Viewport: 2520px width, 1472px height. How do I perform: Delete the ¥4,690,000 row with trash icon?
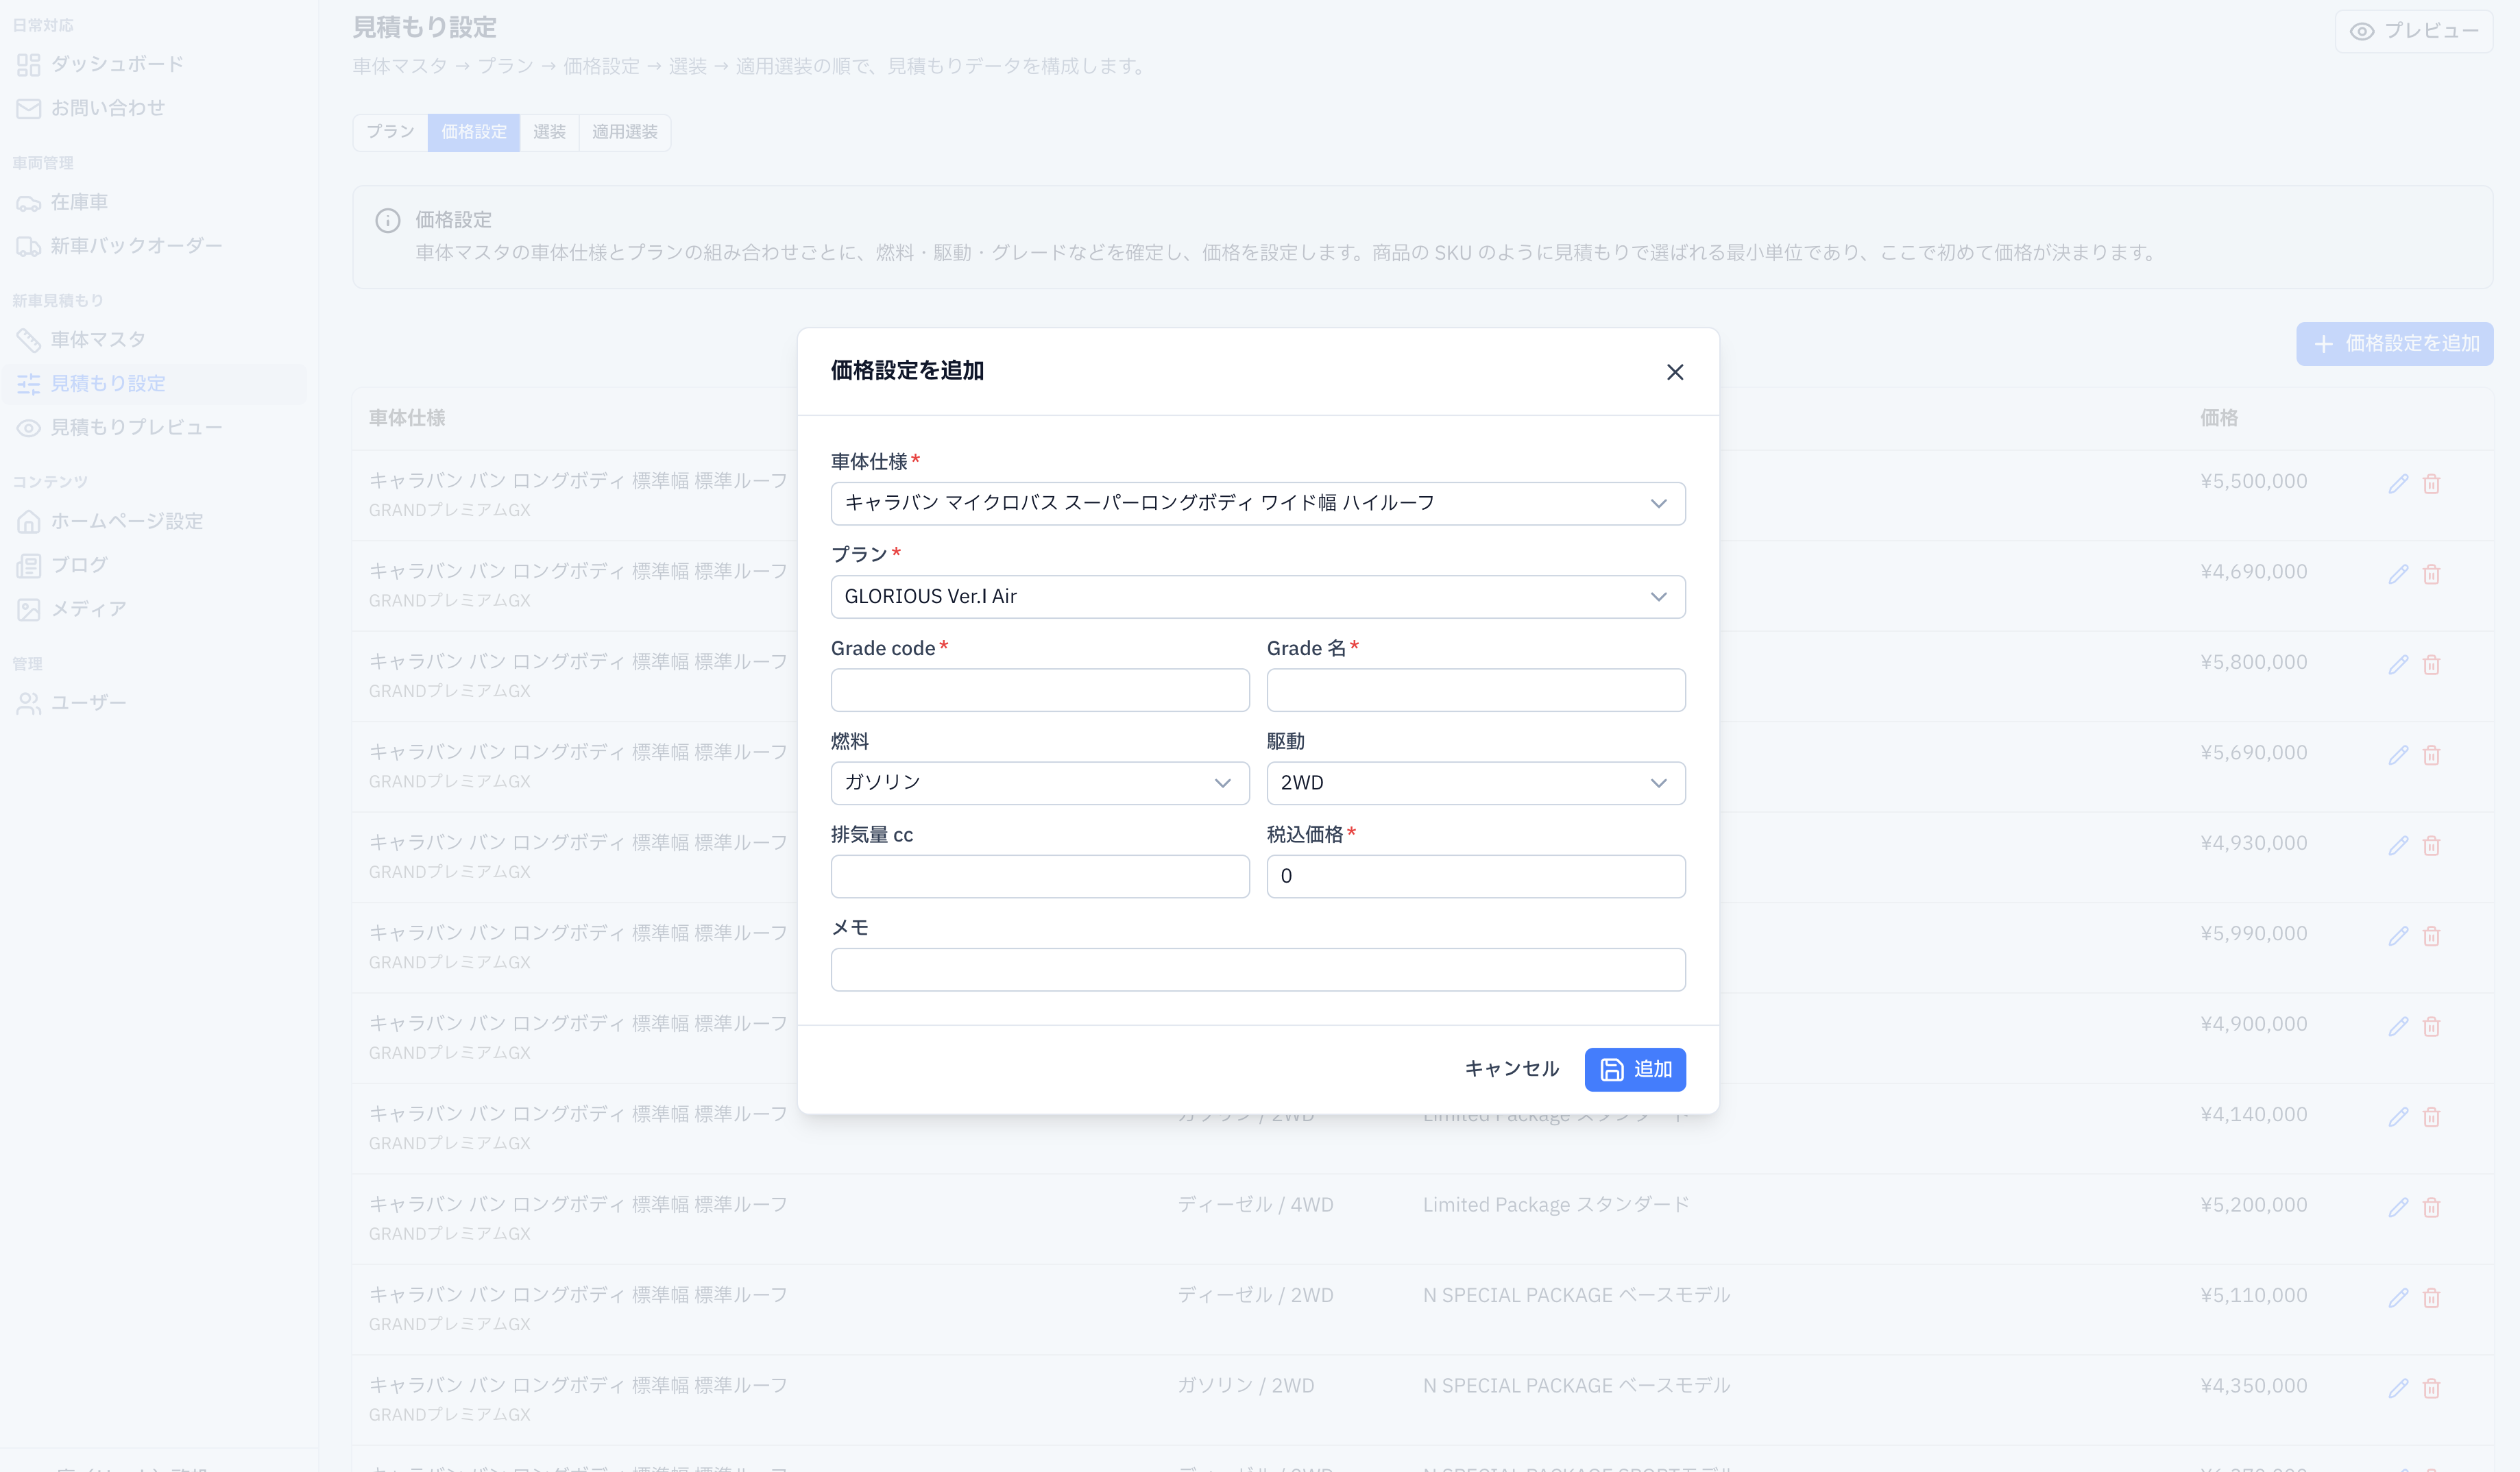tap(2431, 574)
